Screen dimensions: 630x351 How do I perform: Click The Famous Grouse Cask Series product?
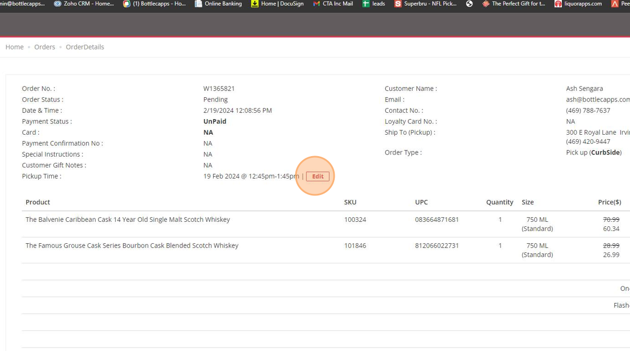pyautogui.click(x=132, y=245)
